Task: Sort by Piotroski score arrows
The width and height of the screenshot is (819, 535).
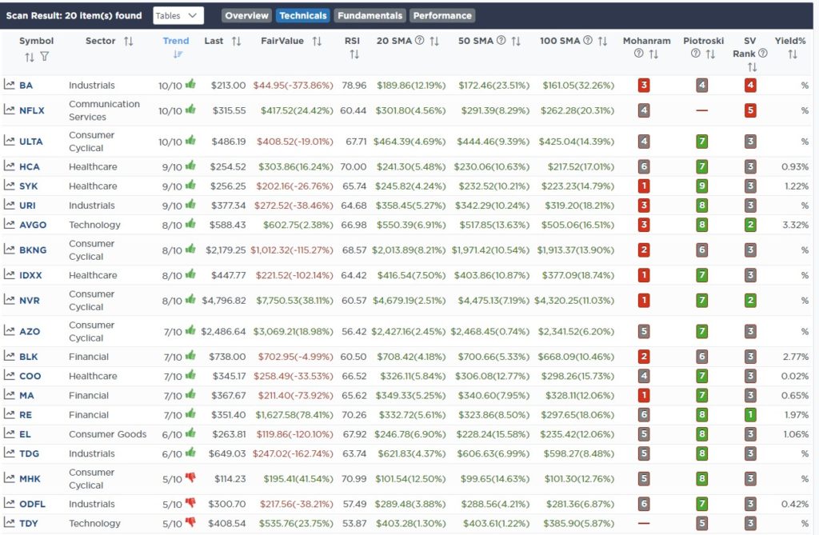Action: 710,54
